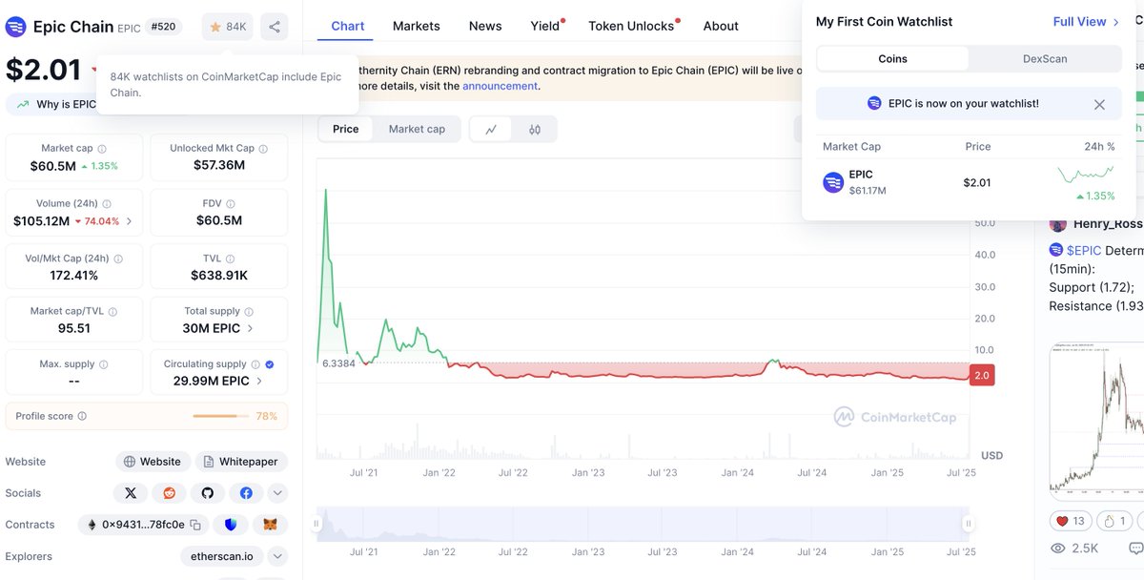
Task: Open the Website link button
Action: point(153,462)
